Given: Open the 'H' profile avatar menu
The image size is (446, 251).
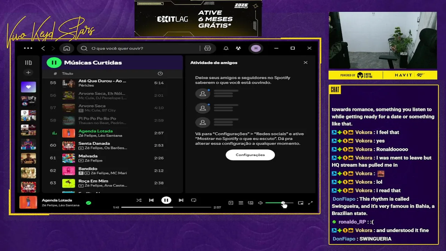Looking at the screenshot, I should tap(256, 48).
